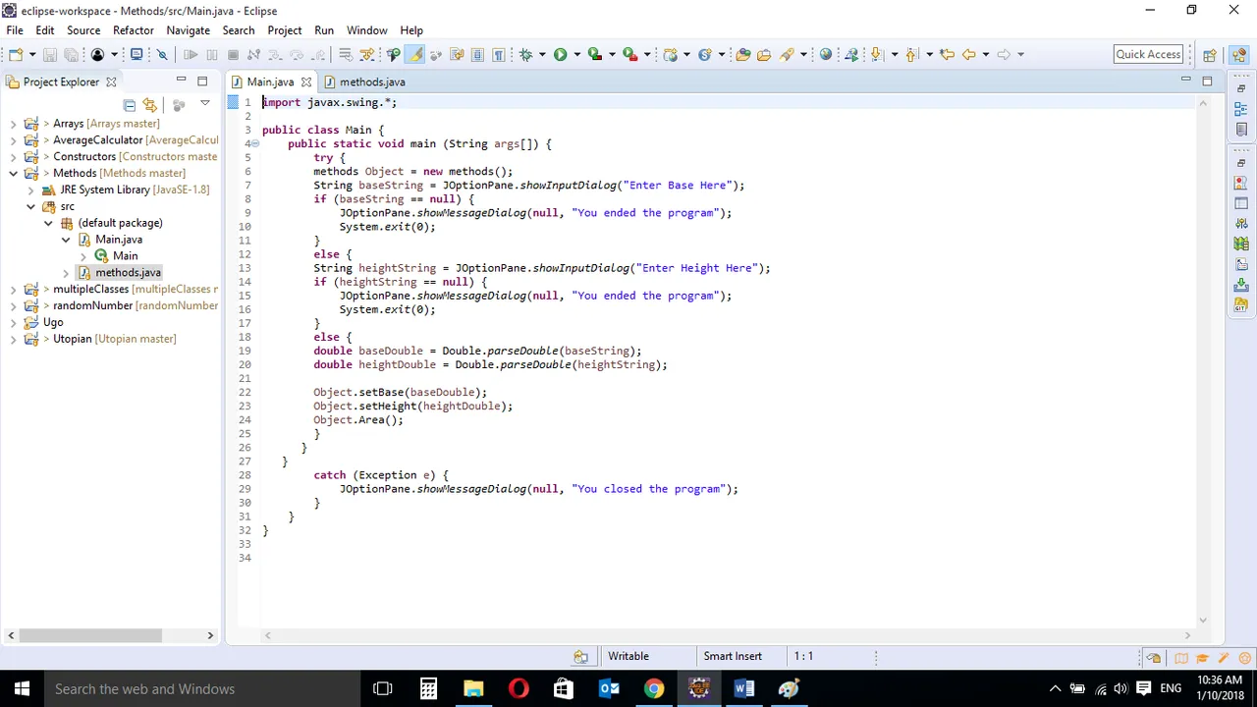Open the Run menu
Screen dimensions: 1257x707
[324, 30]
